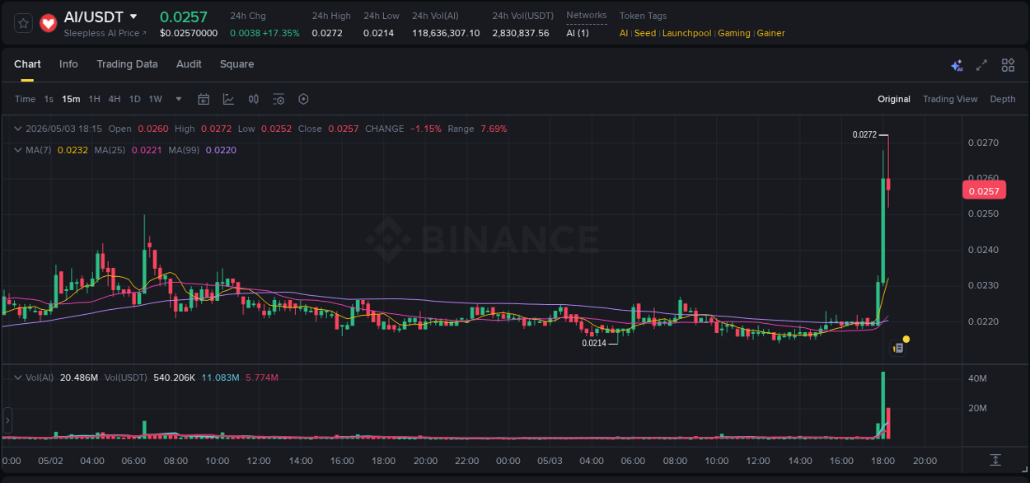Switch to Depth chart view
1030x483 pixels.
pyautogui.click(x=1003, y=99)
